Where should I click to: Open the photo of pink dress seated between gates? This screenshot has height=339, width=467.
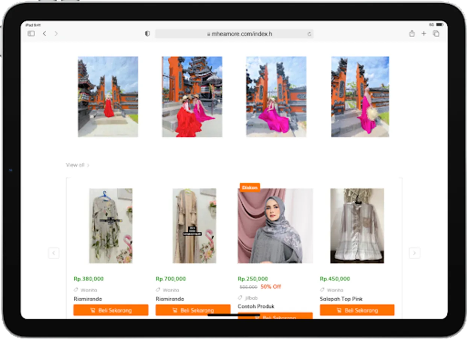(x=276, y=97)
